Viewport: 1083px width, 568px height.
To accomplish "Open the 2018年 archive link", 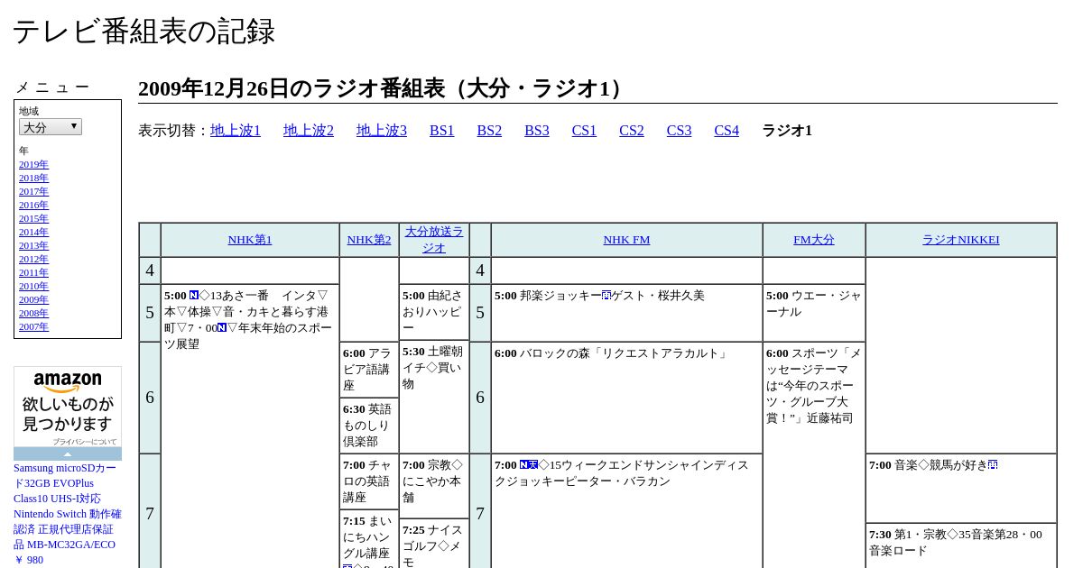I will [33, 179].
